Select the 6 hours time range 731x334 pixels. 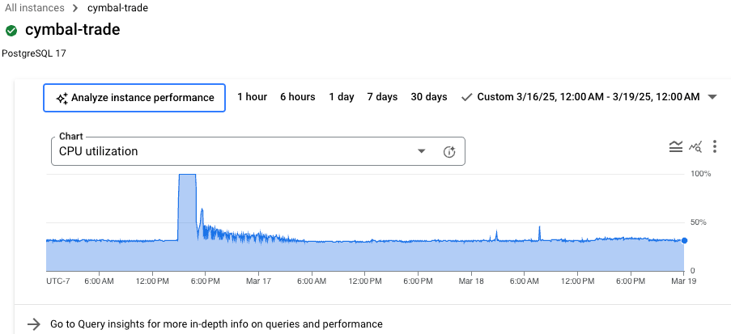(297, 97)
